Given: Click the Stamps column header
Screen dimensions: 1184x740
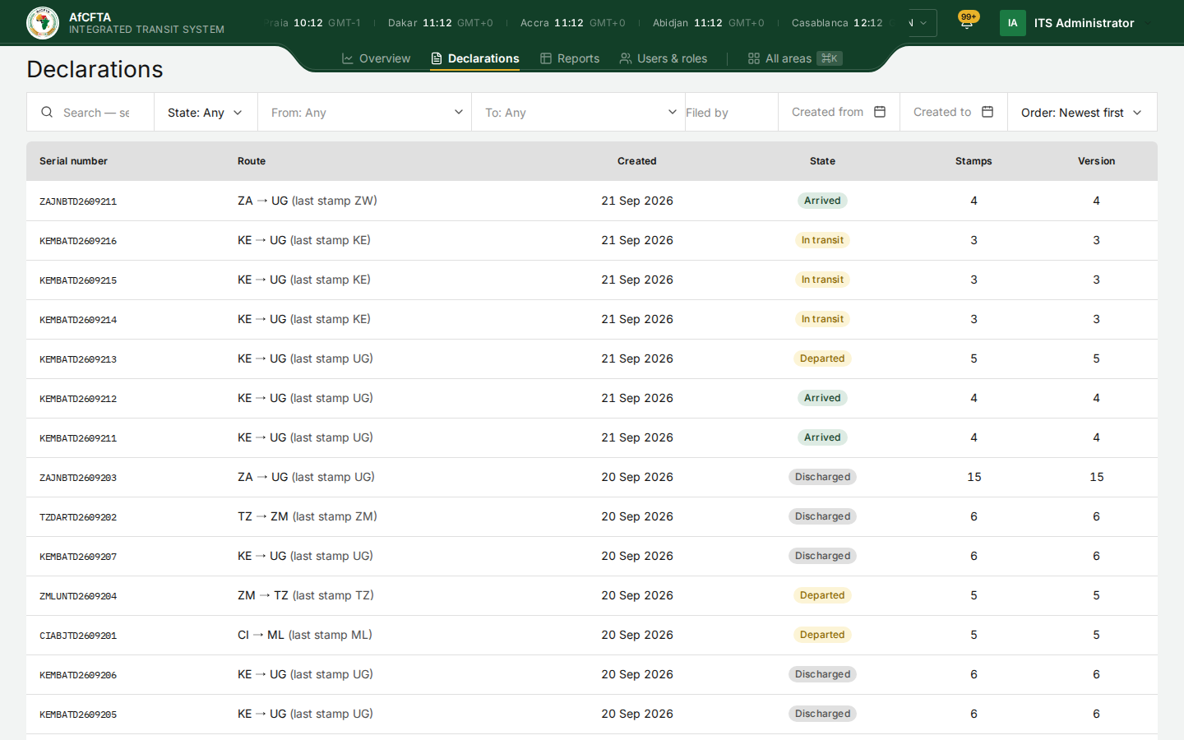Looking at the screenshot, I should coord(974,161).
